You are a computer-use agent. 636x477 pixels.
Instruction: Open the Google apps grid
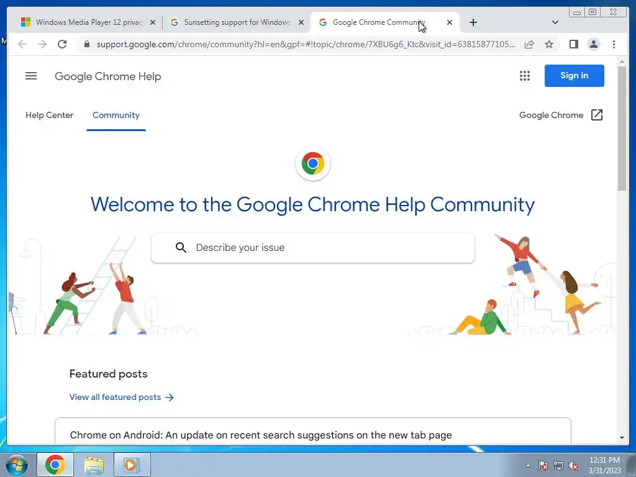pos(524,76)
